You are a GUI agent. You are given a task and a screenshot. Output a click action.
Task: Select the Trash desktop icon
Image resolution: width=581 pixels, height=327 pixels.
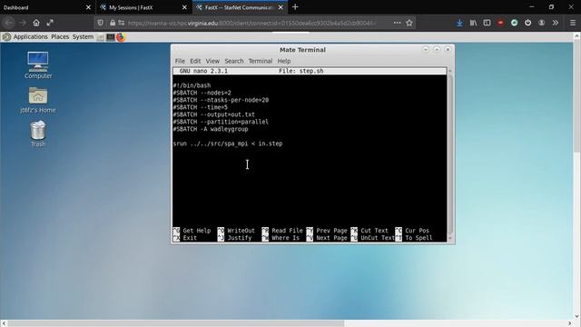tap(38, 134)
